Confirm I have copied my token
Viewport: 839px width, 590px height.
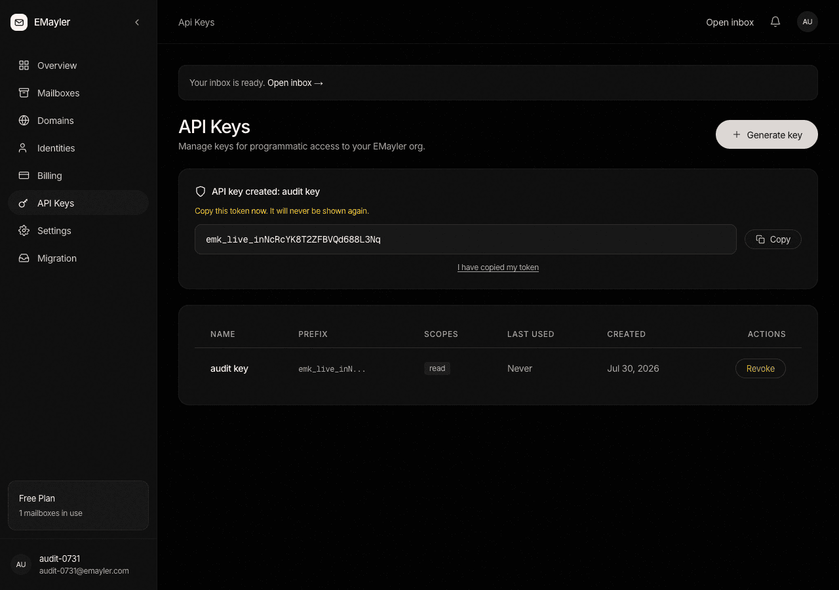(x=498, y=267)
